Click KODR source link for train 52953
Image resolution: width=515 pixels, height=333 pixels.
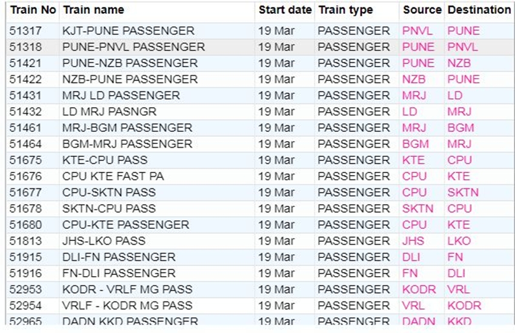(x=419, y=289)
